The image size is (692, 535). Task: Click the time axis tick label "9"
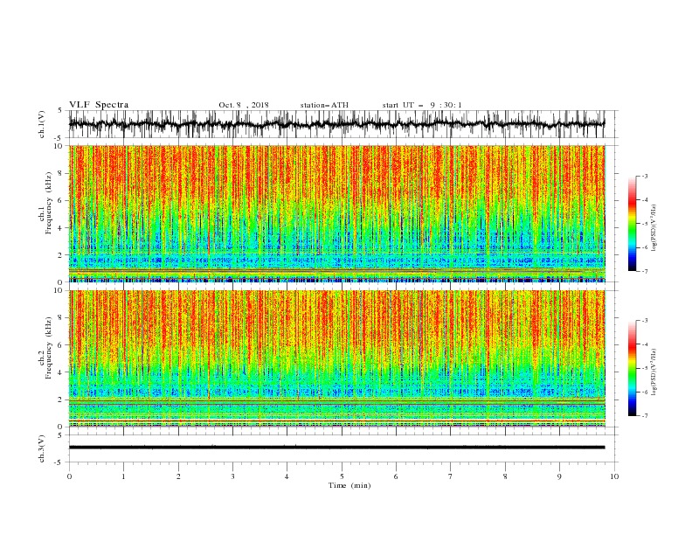click(x=559, y=476)
